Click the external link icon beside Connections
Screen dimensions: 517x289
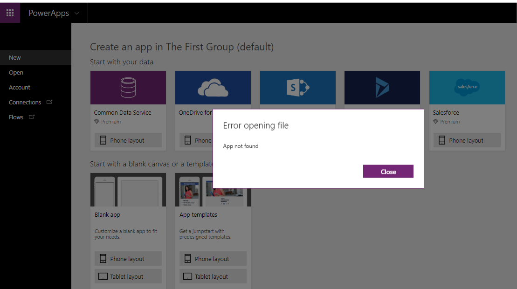[x=49, y=102]
